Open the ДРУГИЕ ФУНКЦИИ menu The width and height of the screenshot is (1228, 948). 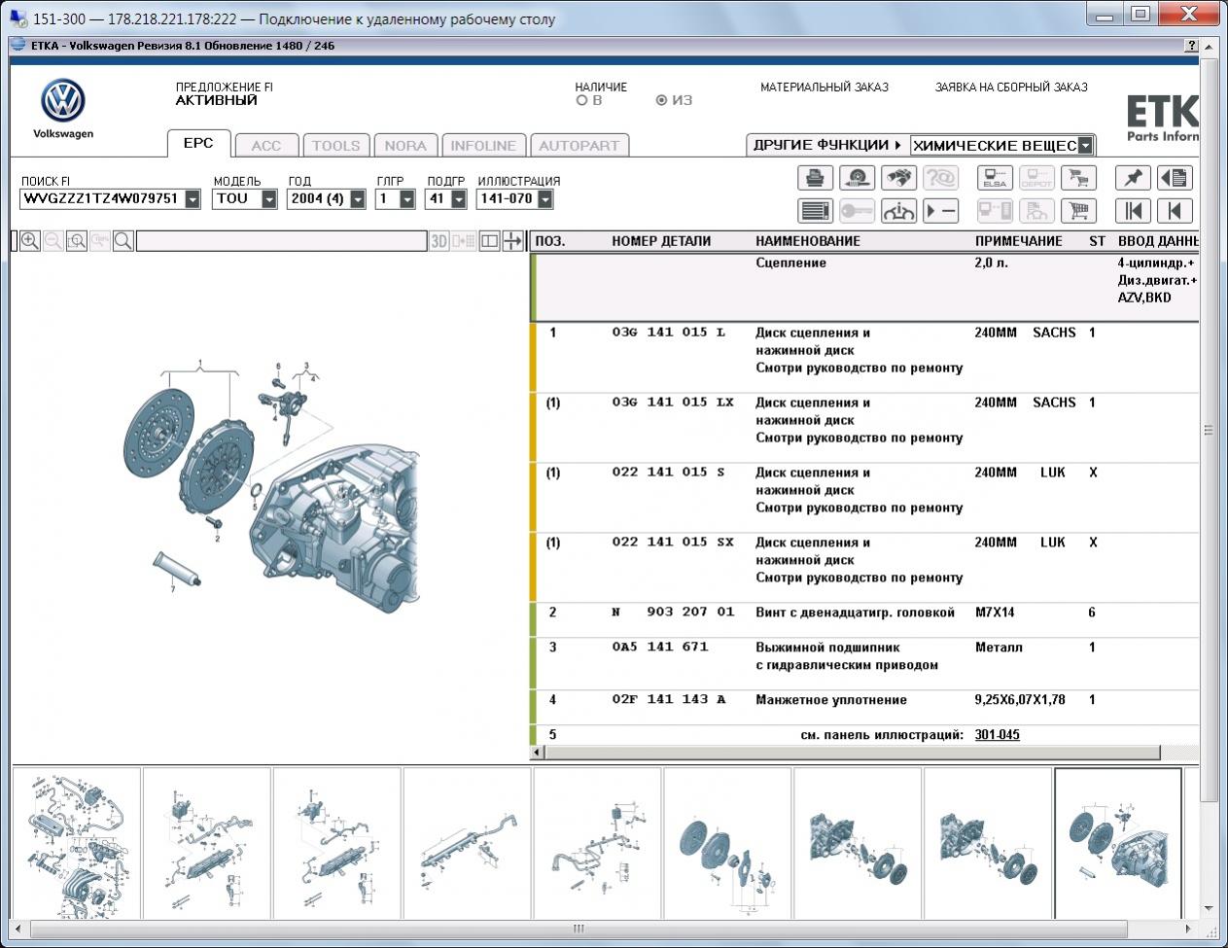coord(827,145)
